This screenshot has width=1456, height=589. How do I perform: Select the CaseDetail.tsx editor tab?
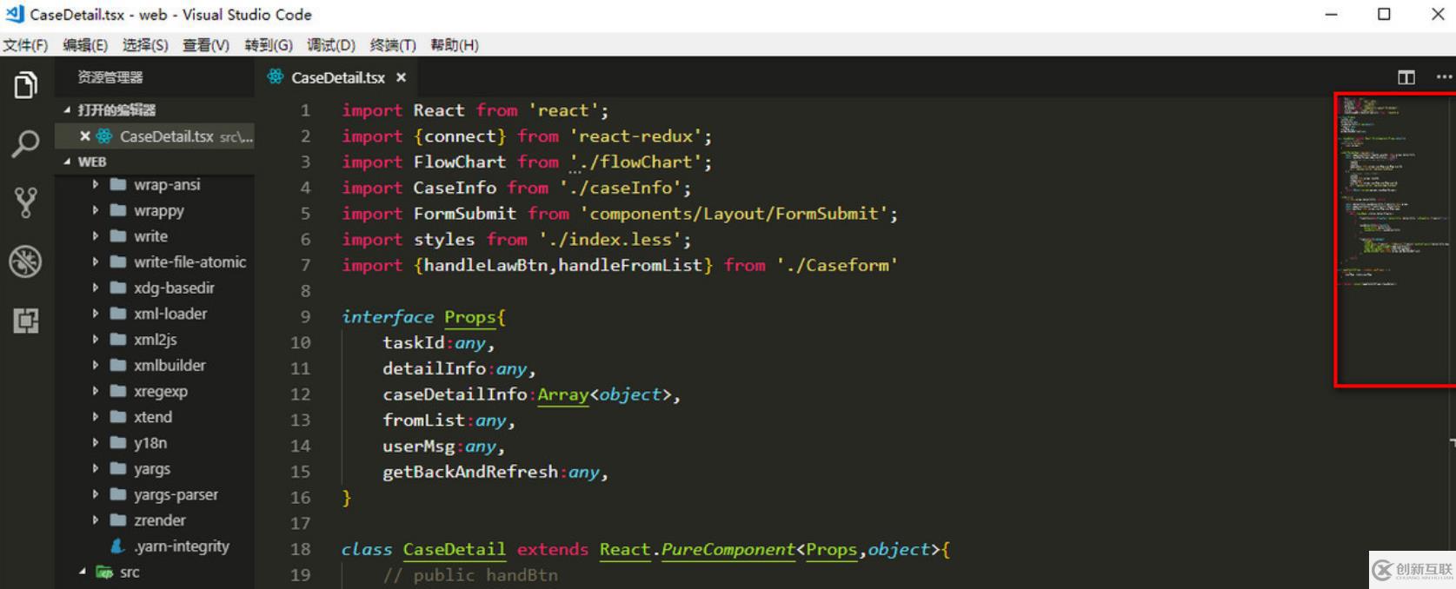[x=338, y=77]
